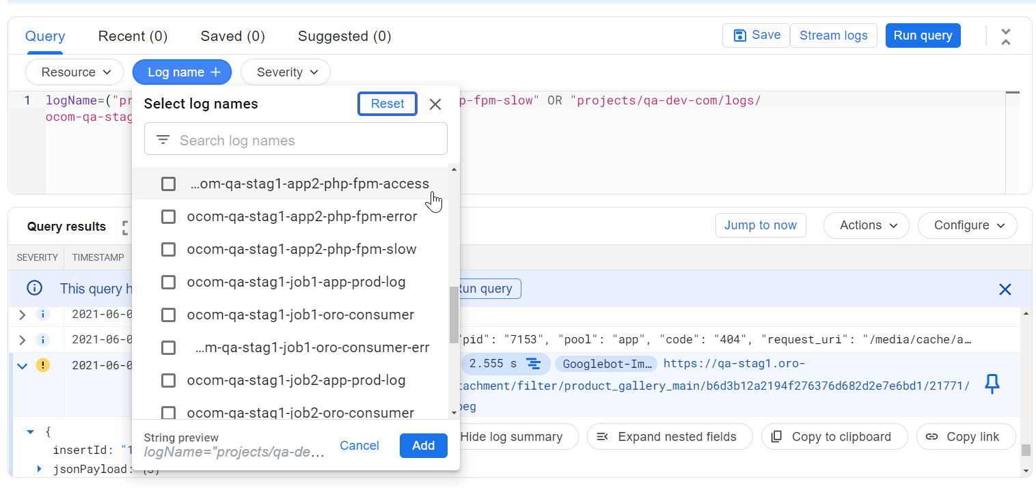Enable ocom-qa-stag1-job1-app-prod-log checkbox
1036x488 pixels.
click(x=168, y=282)
